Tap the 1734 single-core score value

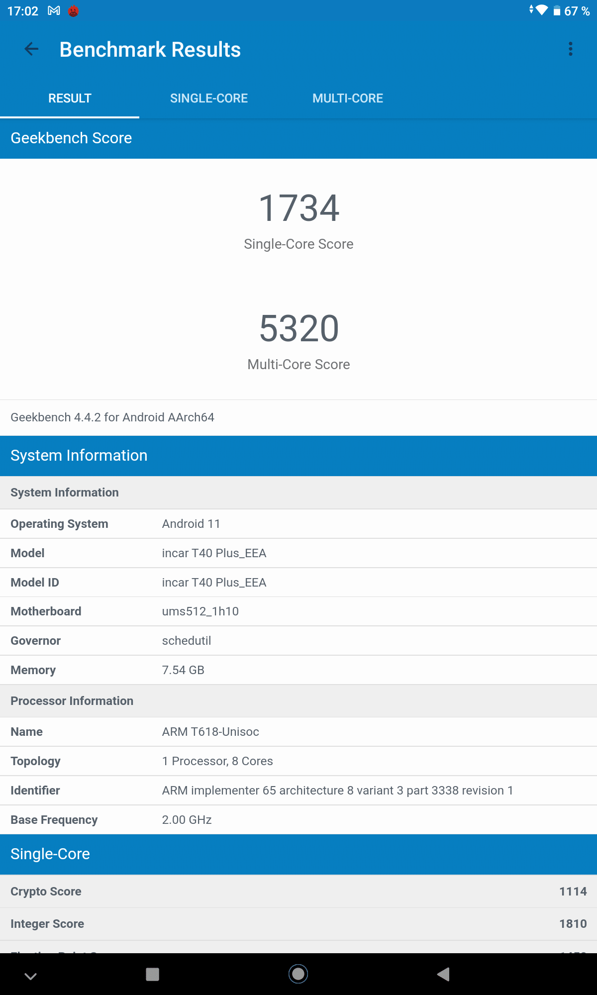point(299,208)
